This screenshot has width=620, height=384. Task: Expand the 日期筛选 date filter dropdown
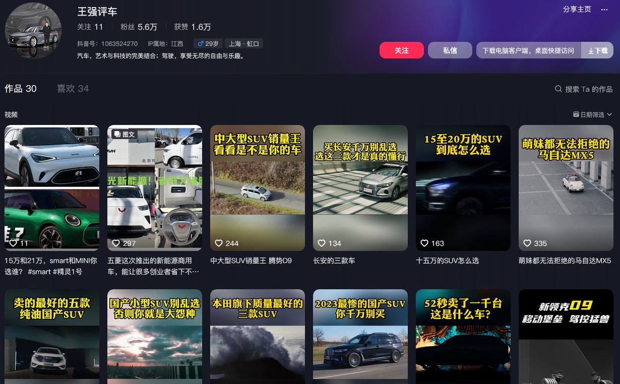pyautogui.click(x=593, y=114)
